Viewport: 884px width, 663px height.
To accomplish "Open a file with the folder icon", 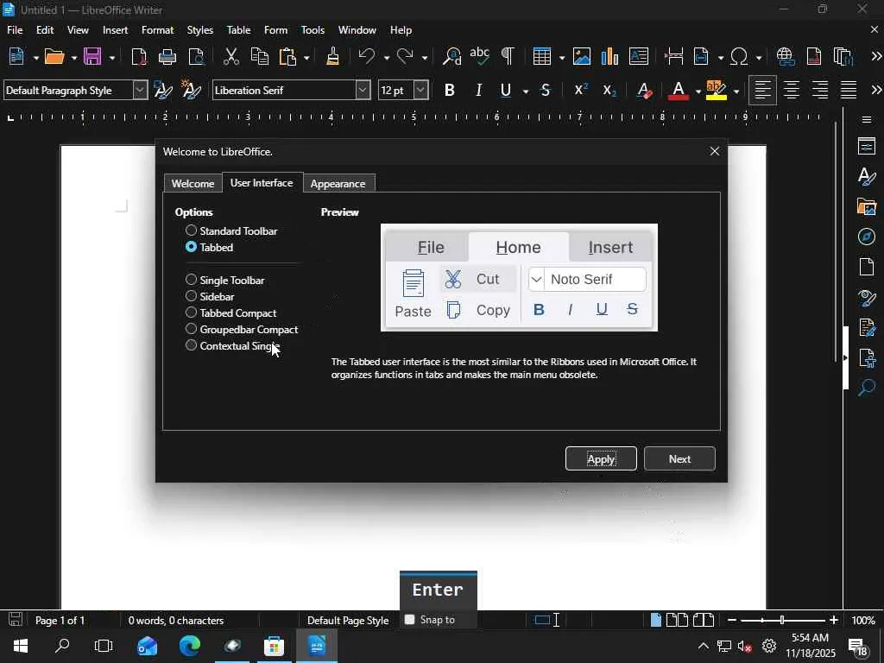I will click(54, 56).
